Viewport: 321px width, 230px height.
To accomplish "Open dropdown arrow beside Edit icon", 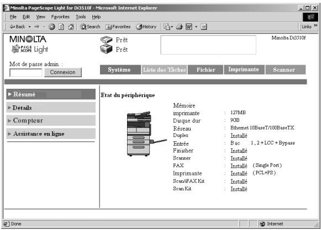I will (196, 27).
